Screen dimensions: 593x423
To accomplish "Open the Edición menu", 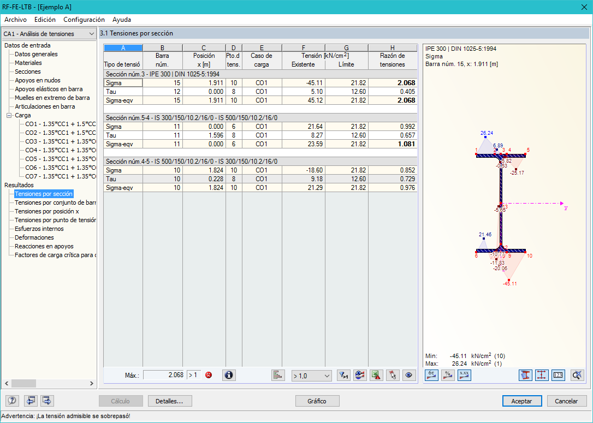I will click(x=45, y=20).
